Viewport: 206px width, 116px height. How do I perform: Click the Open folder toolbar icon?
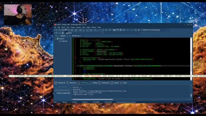60,30
